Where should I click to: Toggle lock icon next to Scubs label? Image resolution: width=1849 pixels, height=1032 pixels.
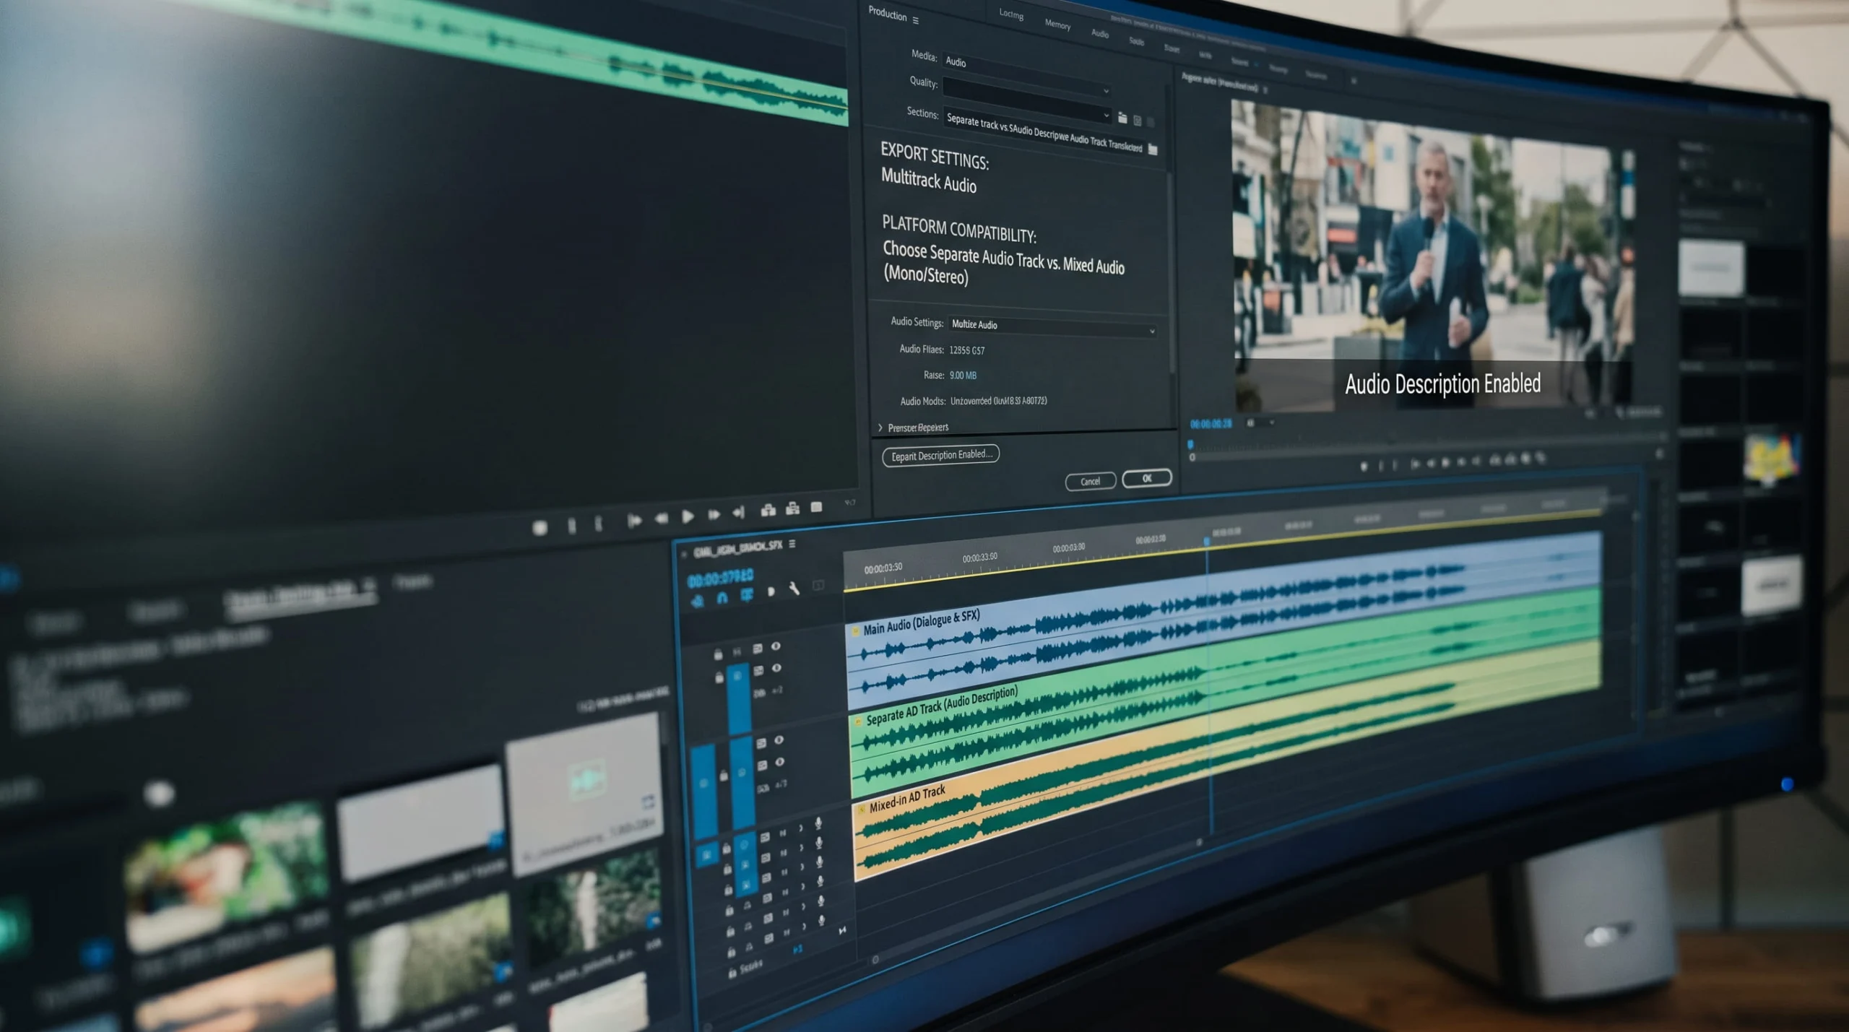click(x=732, y=973)
